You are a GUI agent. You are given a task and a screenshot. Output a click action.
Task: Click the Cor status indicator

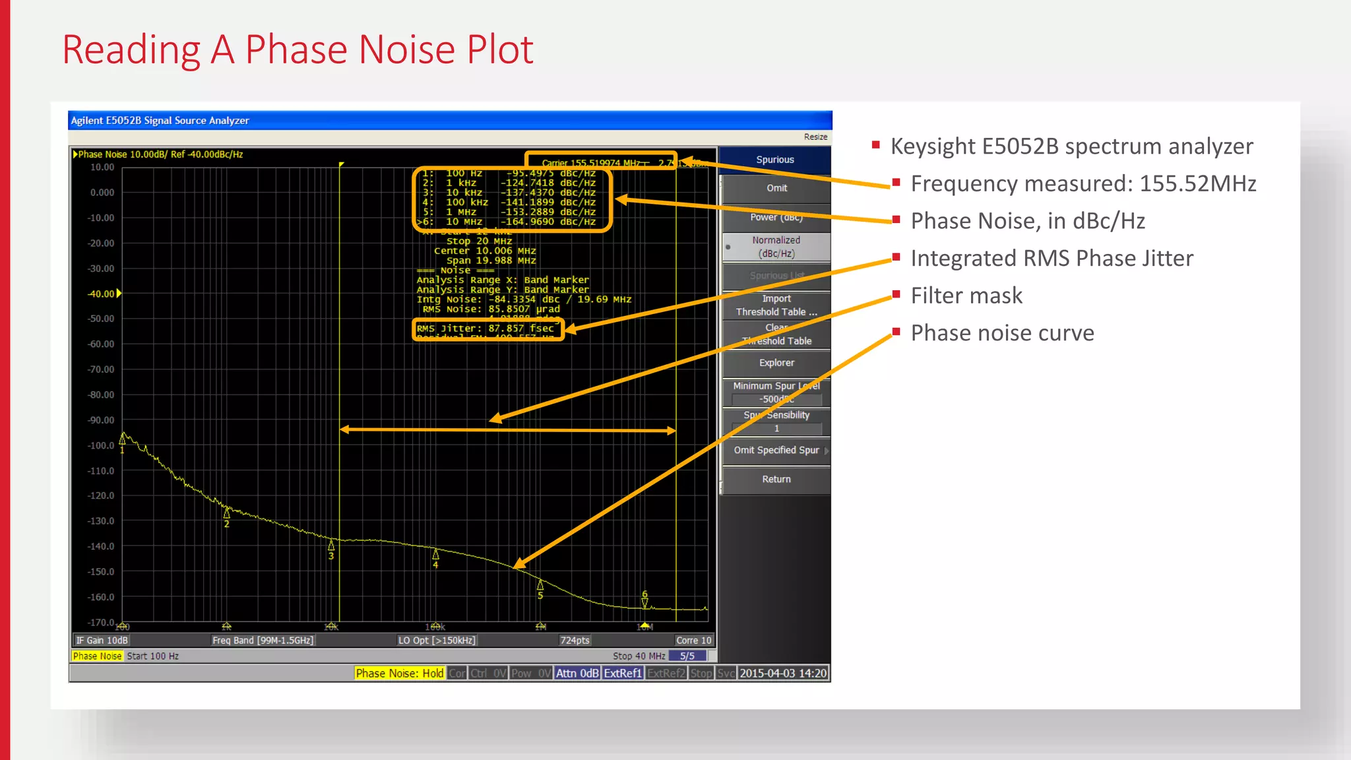pyautogui.click(x=457, y=674)
